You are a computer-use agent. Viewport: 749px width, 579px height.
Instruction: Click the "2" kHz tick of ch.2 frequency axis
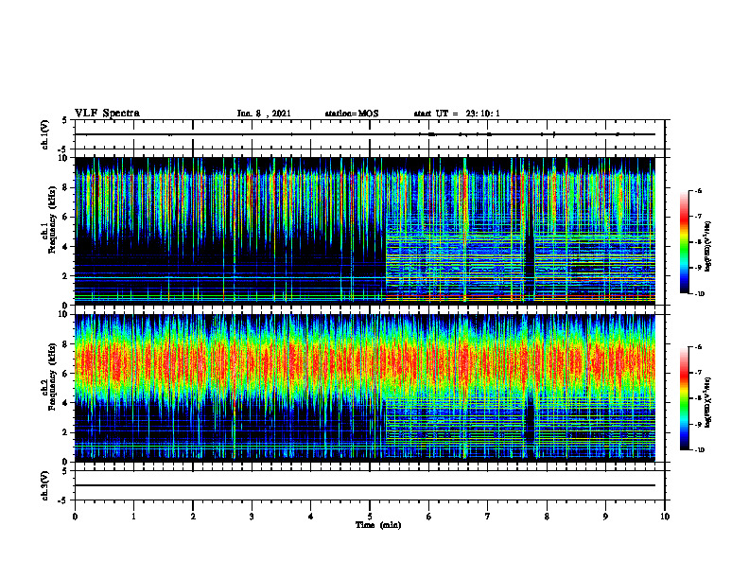[66, 432]
